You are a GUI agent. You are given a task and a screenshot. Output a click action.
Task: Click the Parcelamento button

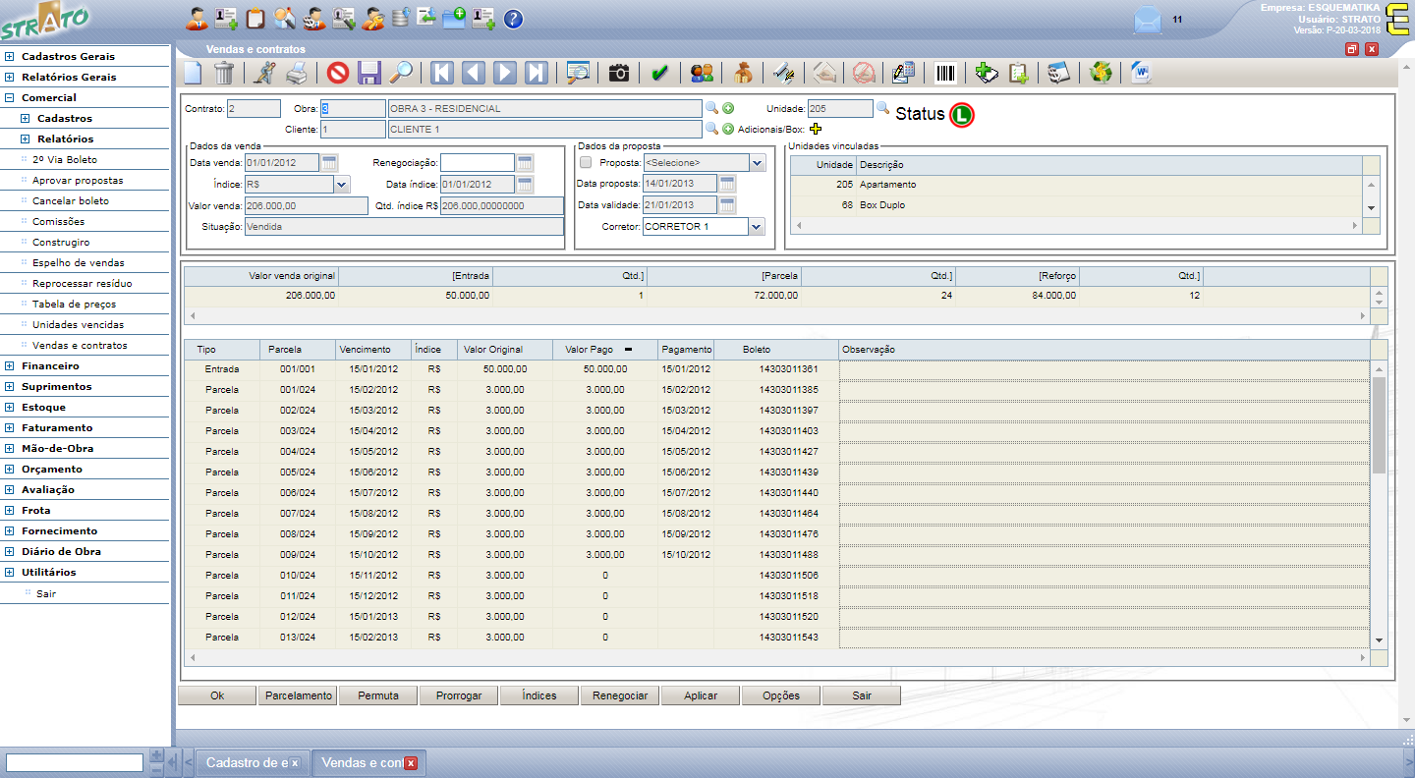coord(298,695)
